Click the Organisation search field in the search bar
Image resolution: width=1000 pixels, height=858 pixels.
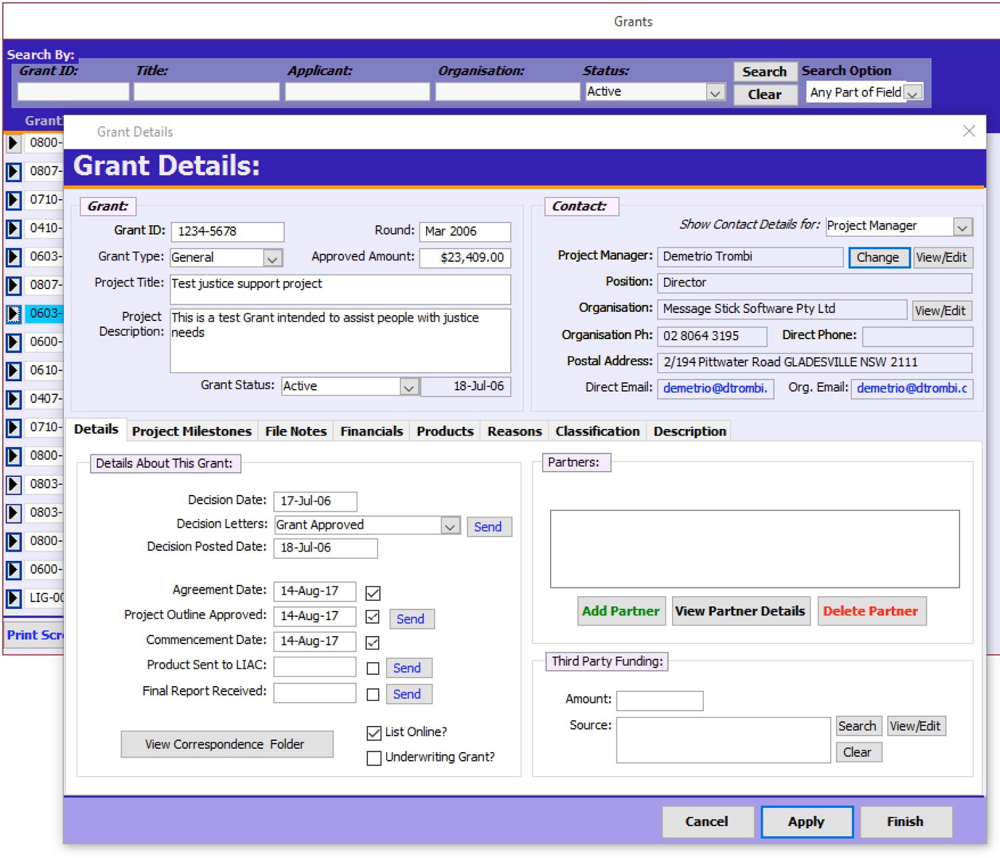507,92
